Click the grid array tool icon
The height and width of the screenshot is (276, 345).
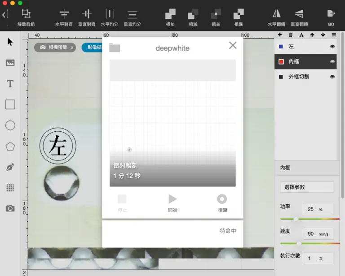click(10, 188)
